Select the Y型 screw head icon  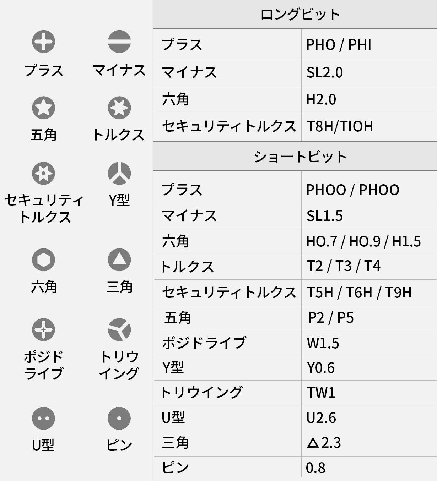(119, 174)
